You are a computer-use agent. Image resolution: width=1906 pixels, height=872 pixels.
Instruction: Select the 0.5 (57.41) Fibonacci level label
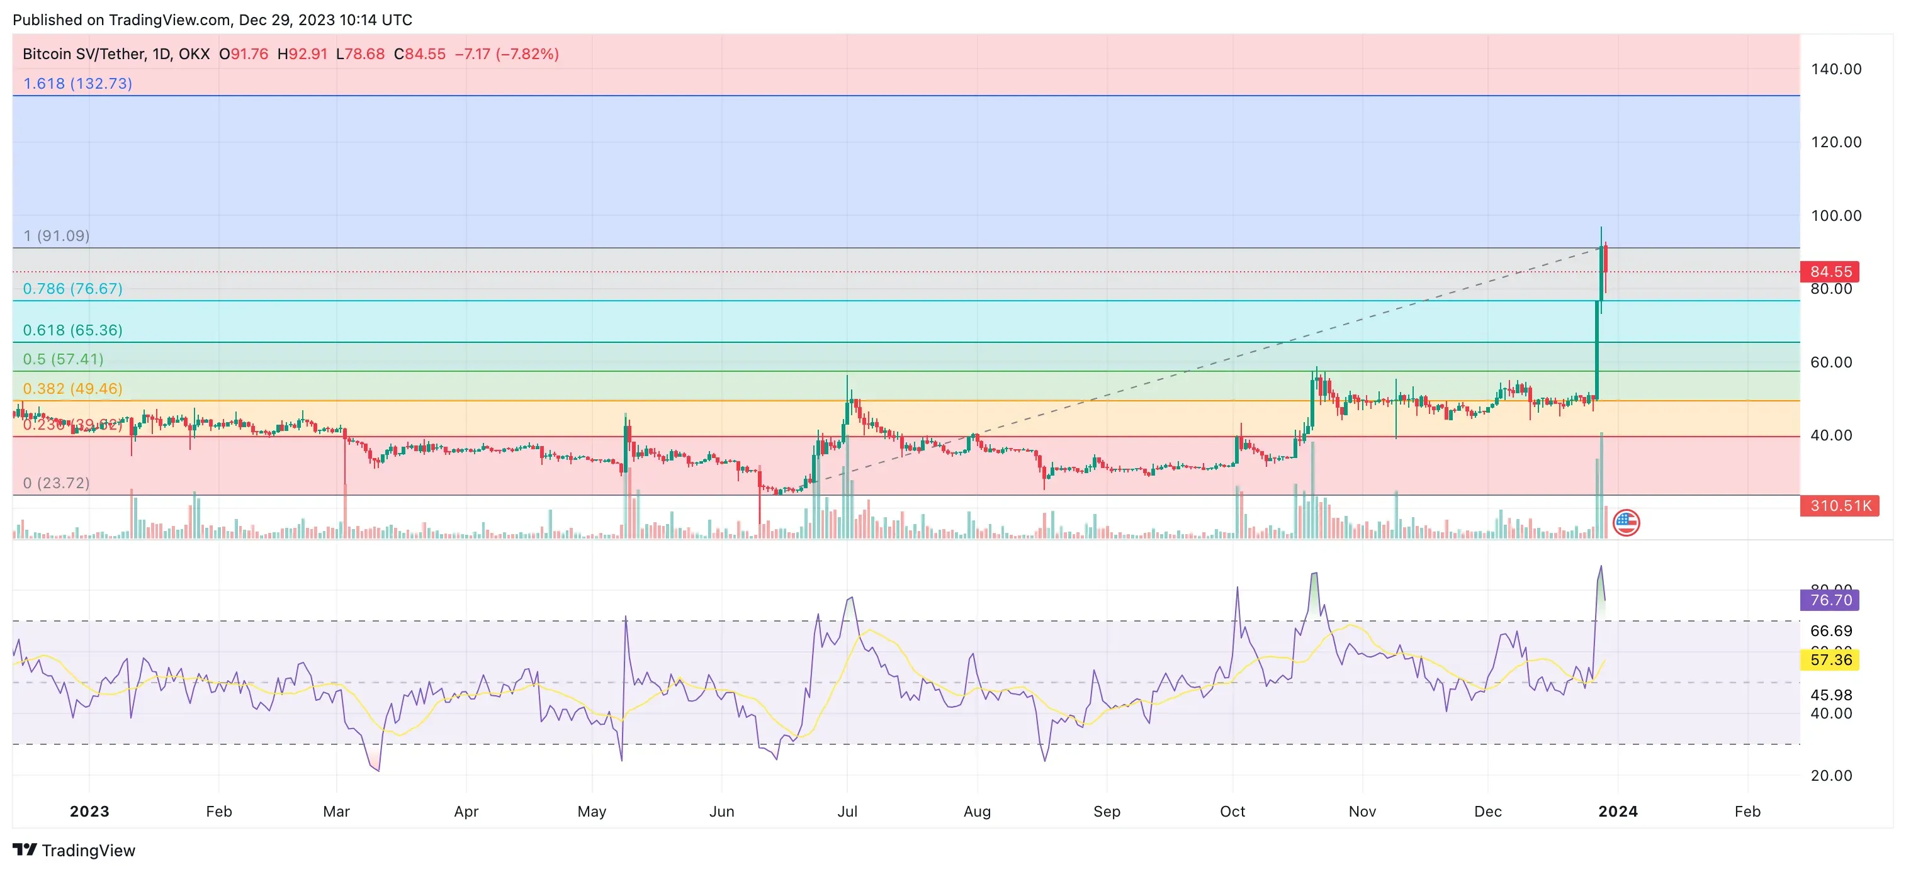point(63,359)
